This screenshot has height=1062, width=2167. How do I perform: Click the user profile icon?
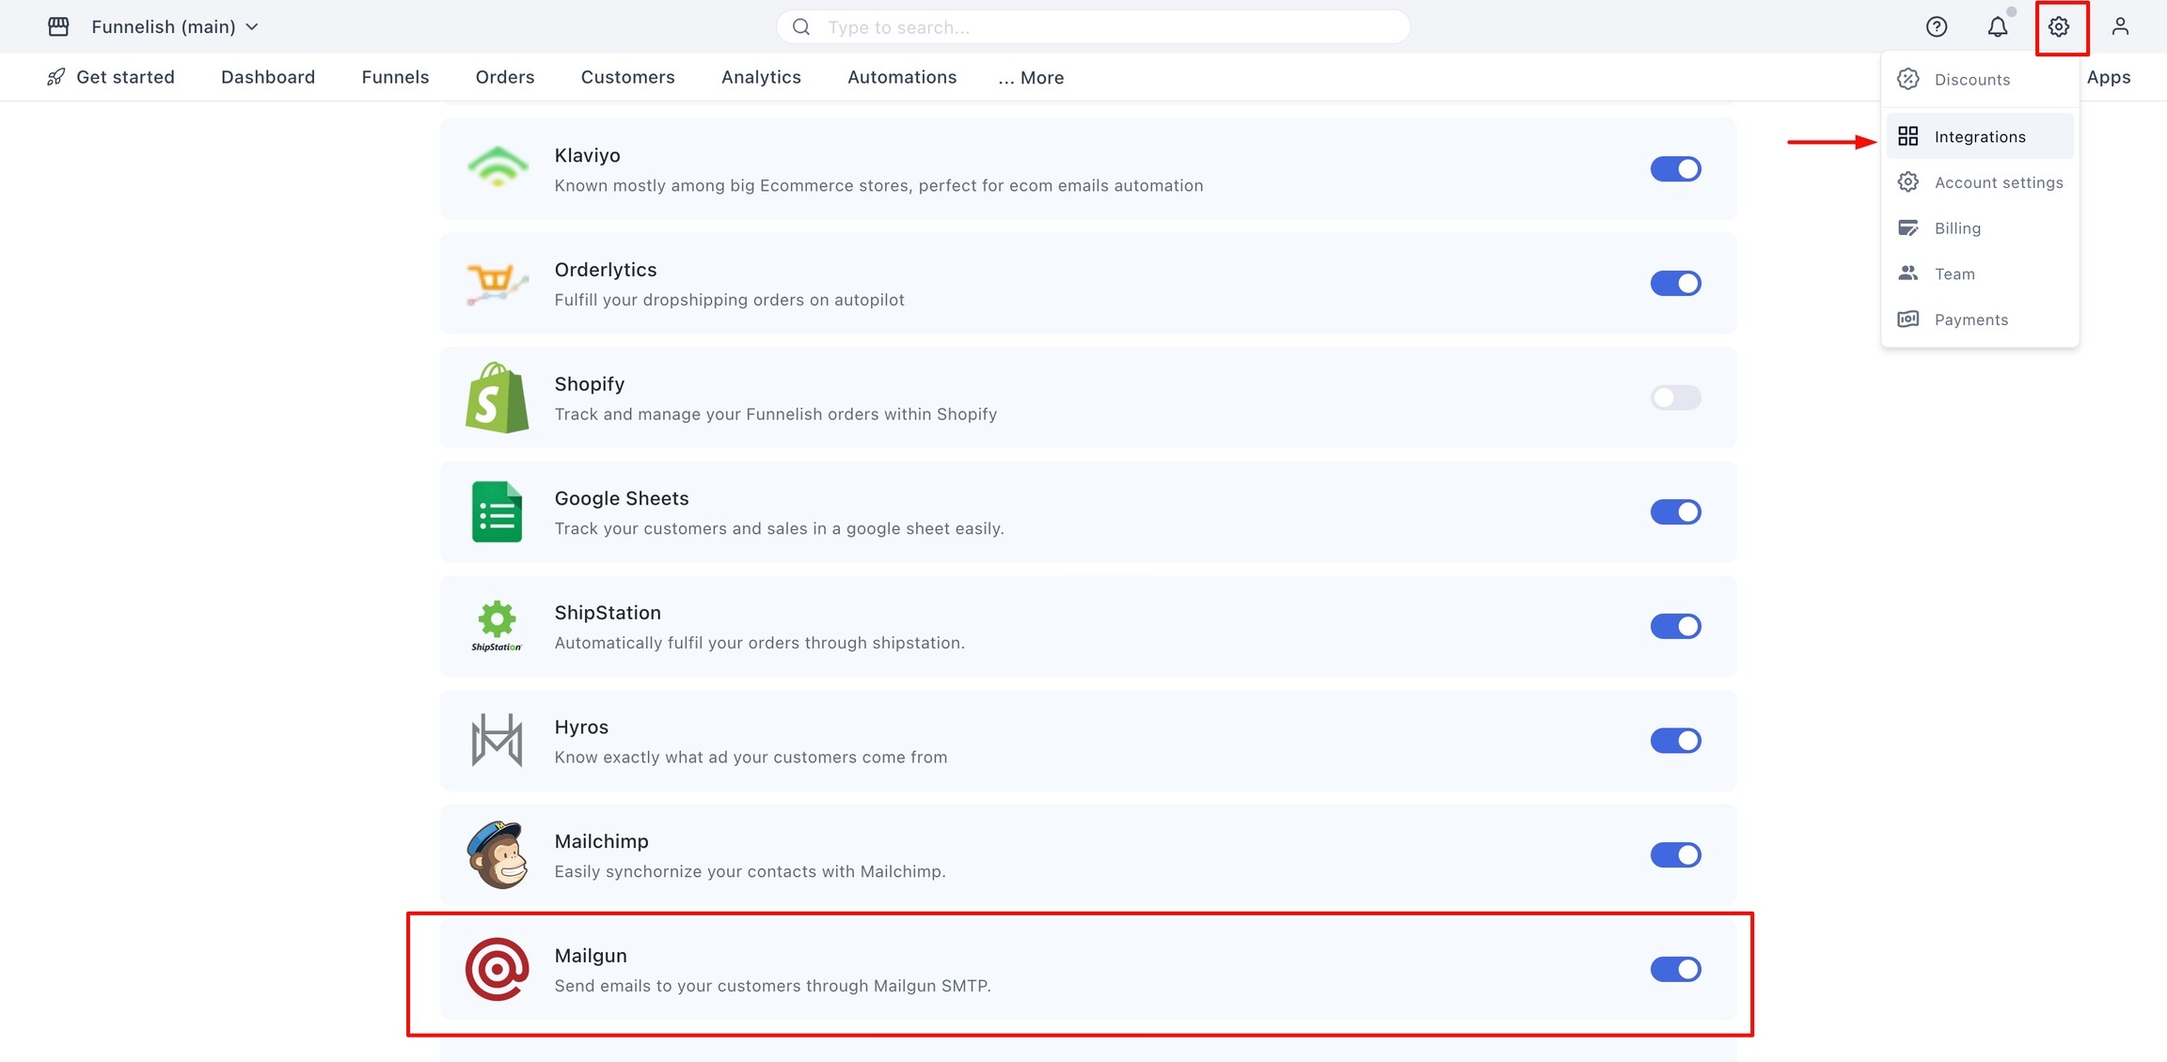2120,27
